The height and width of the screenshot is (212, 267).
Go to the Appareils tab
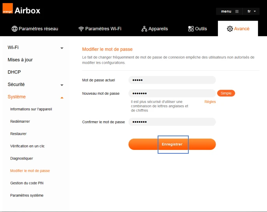click(x=155, y=29)
